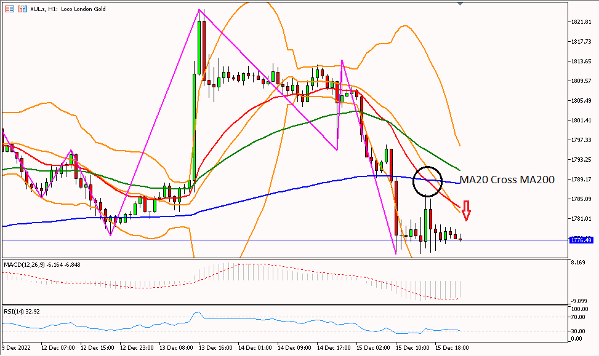Click the 15 Dec 10:00 time label
Screen dimensions: 599x356
(x=412, y=348)
